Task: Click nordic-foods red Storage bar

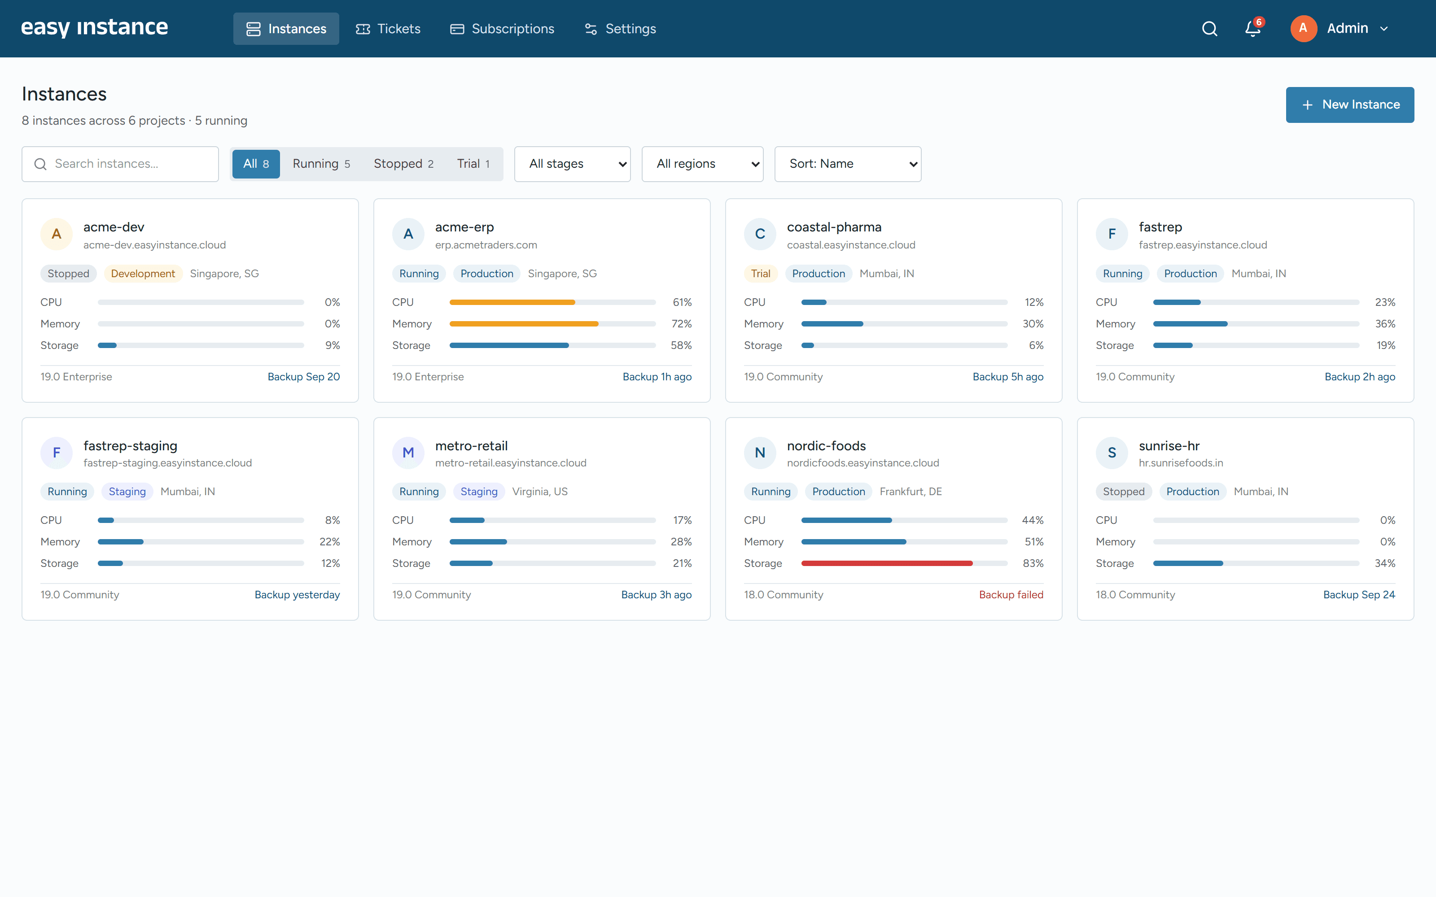Action: click(x=904, y=563)
